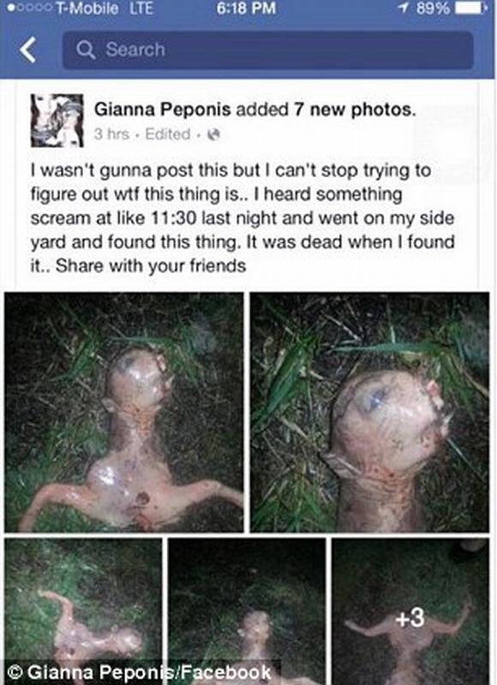Tap the 3 hrs timestamp
Viewport: 497px width, 685px height.
click(111, 134)
